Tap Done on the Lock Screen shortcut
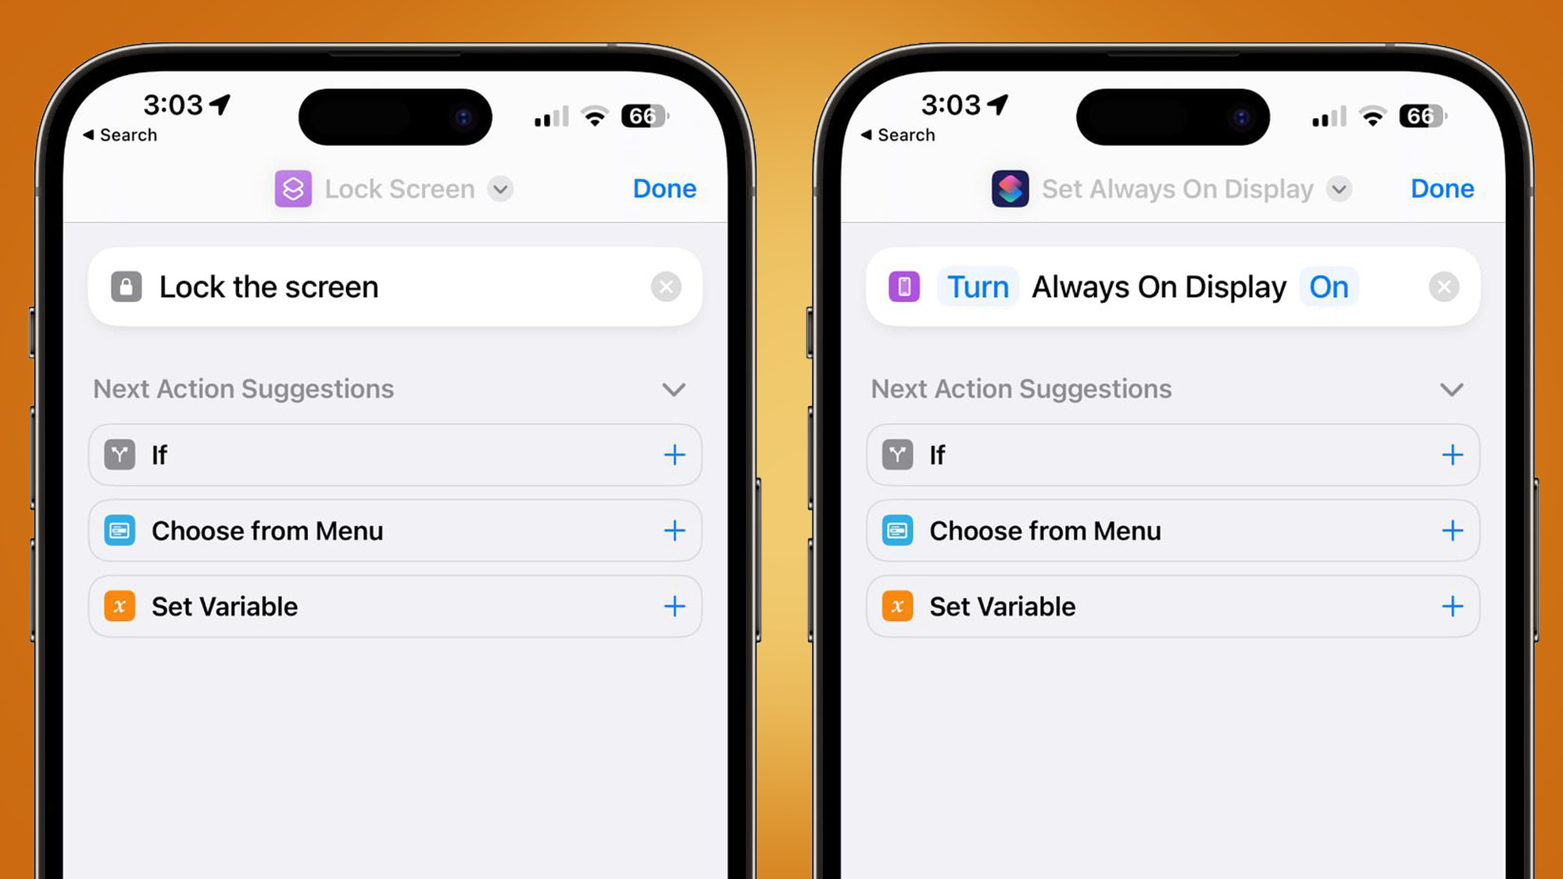1563x879 pixels. pos(663,188)
